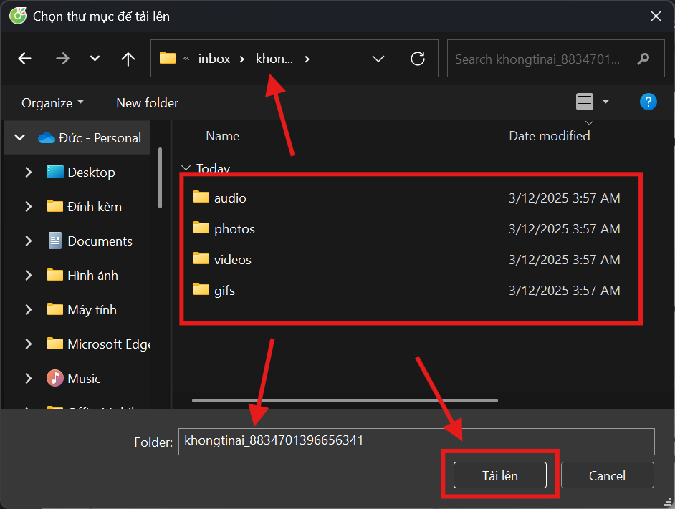Expand chevron after khon... breadcrumb
Image resolution: width=675 pixels, height=509 pixels.
pyautogui.click(x=307, y=59)
